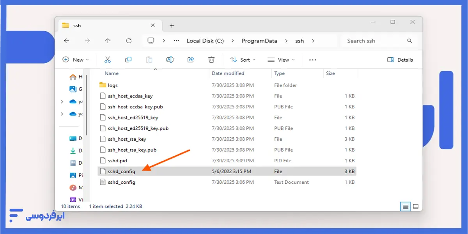Select the ssh_host_ed25519_key.pub file
This screenshot has width=468, height=234.
click(227, 128)
